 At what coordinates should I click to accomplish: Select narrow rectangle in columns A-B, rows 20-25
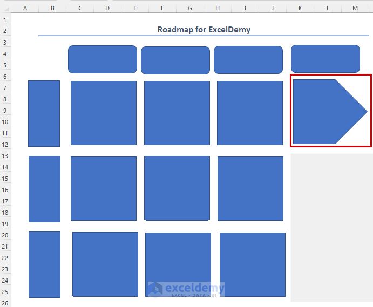point(44,264)
